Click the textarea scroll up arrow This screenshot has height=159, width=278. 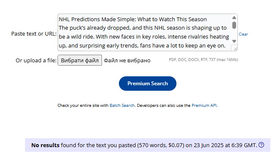(234, 17)
